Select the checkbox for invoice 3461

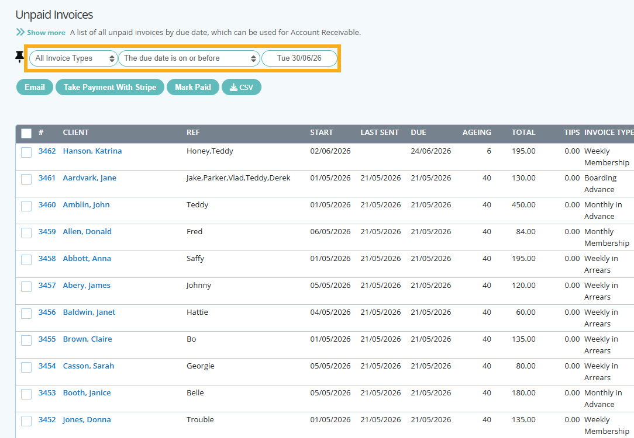26,179
